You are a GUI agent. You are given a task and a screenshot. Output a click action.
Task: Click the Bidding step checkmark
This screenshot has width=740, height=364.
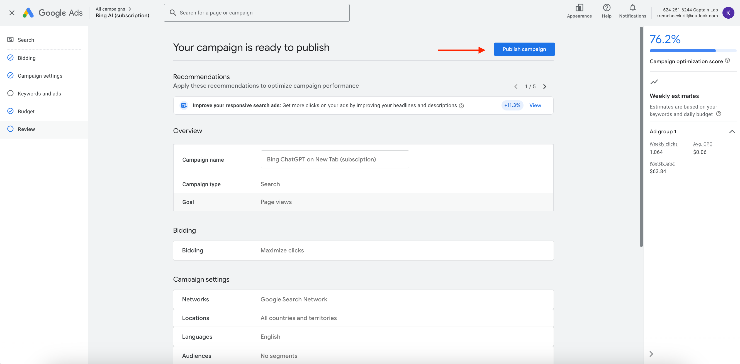pos(10,58)
